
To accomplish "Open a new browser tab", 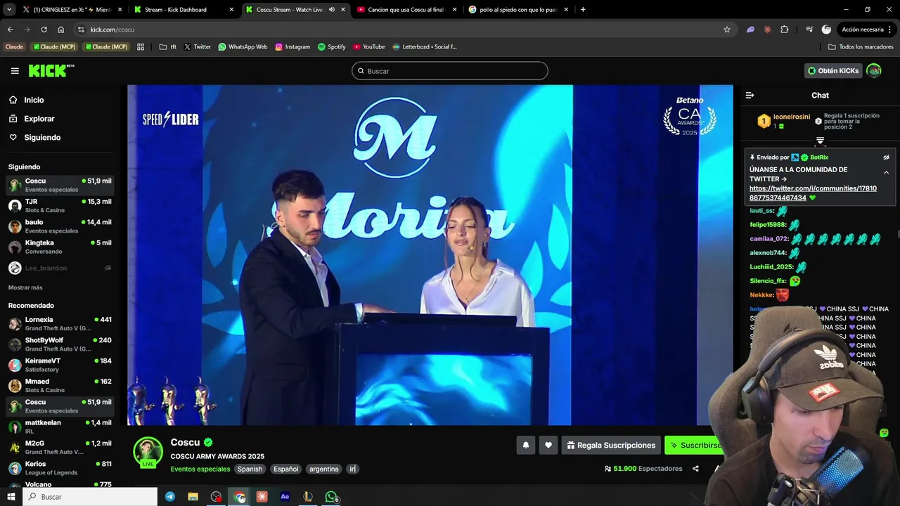I will [583, 10].
